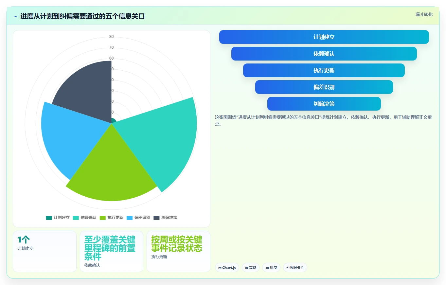Click the 漏斗转化 label in header
The height and width of the screenshot is (285, 446).
(x=424, y=15)
